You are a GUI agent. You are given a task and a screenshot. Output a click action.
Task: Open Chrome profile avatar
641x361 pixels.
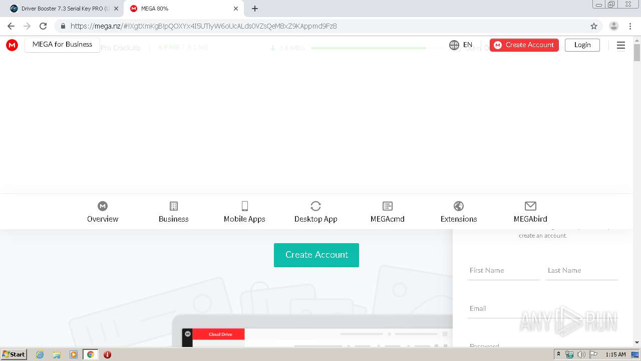coord(614,26)
